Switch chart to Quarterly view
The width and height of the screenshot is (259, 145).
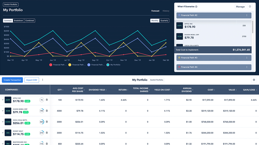coord(164,21)
